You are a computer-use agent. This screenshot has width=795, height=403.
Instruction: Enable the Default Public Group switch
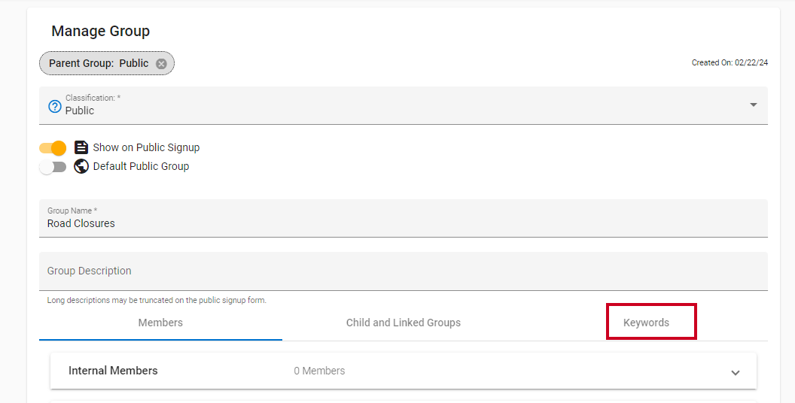coord(53,167)
